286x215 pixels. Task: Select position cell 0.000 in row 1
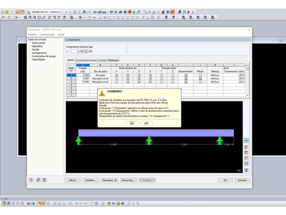coord(83,75)
